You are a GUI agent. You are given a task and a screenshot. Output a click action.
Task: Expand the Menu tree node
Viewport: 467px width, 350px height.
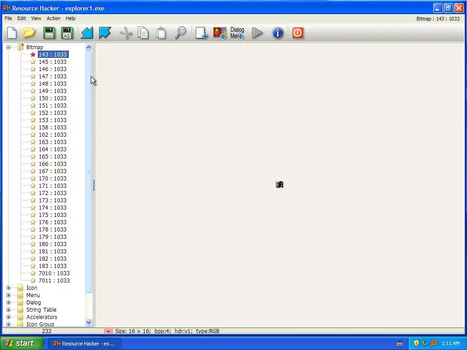[x=8, y=295]
